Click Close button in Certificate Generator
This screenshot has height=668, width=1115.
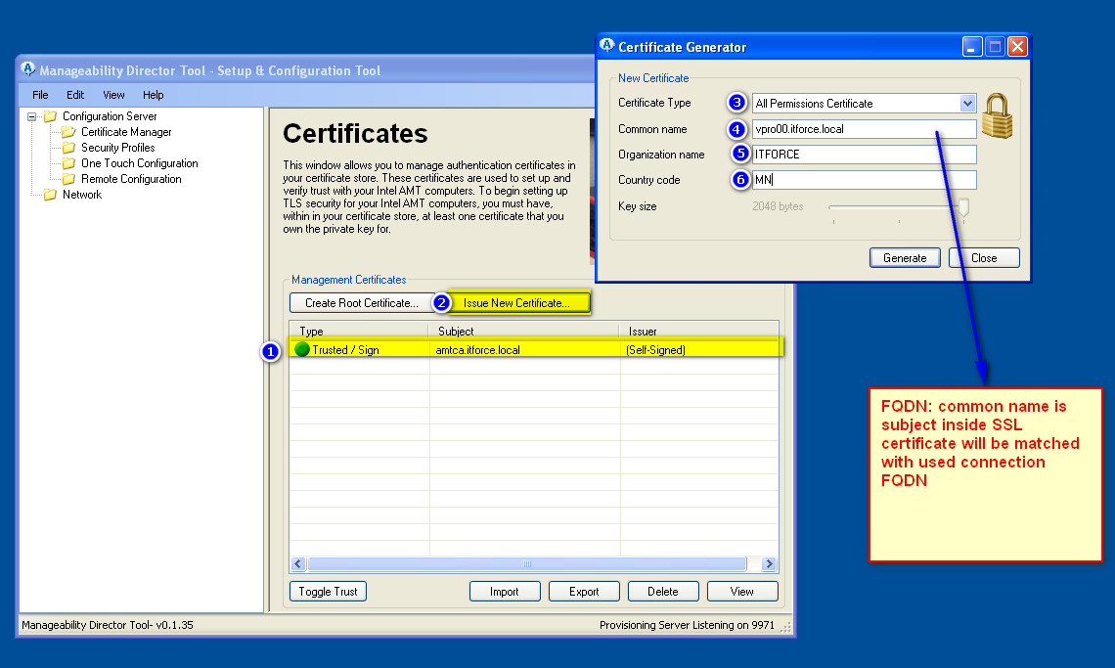tap(984, 257)
